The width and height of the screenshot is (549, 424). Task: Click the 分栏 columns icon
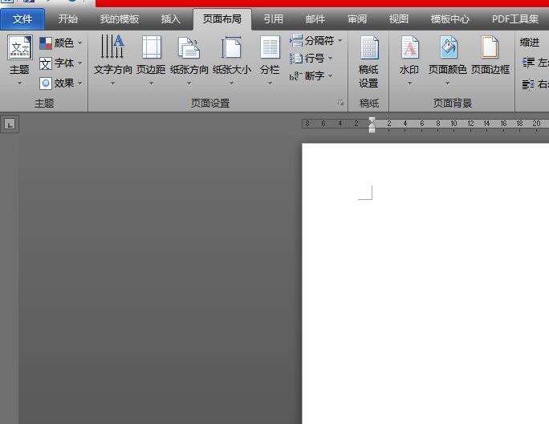coord(270,48)
